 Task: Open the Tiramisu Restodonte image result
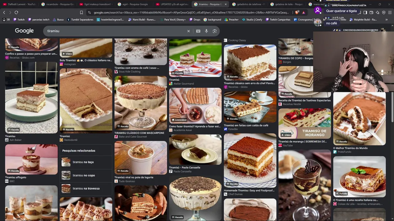[86, 101]
